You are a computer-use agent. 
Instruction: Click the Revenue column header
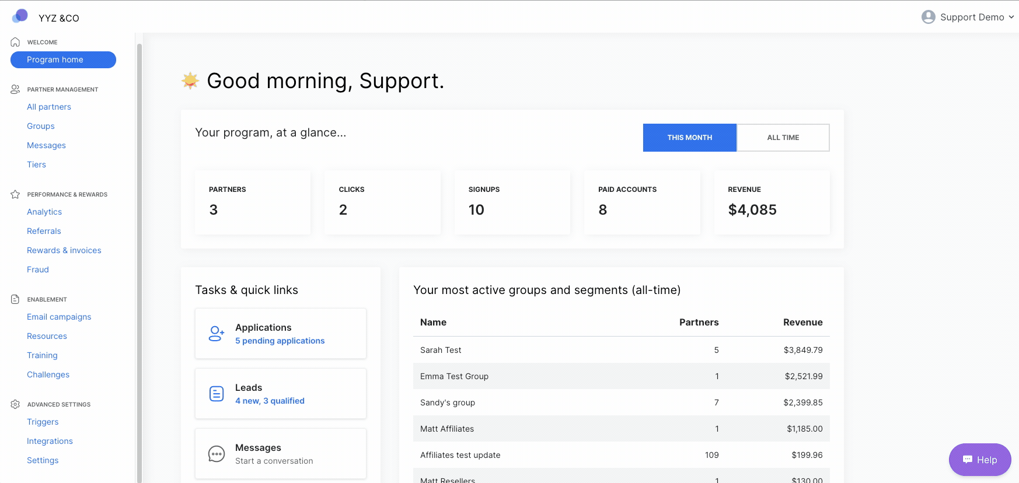[803, 322]
